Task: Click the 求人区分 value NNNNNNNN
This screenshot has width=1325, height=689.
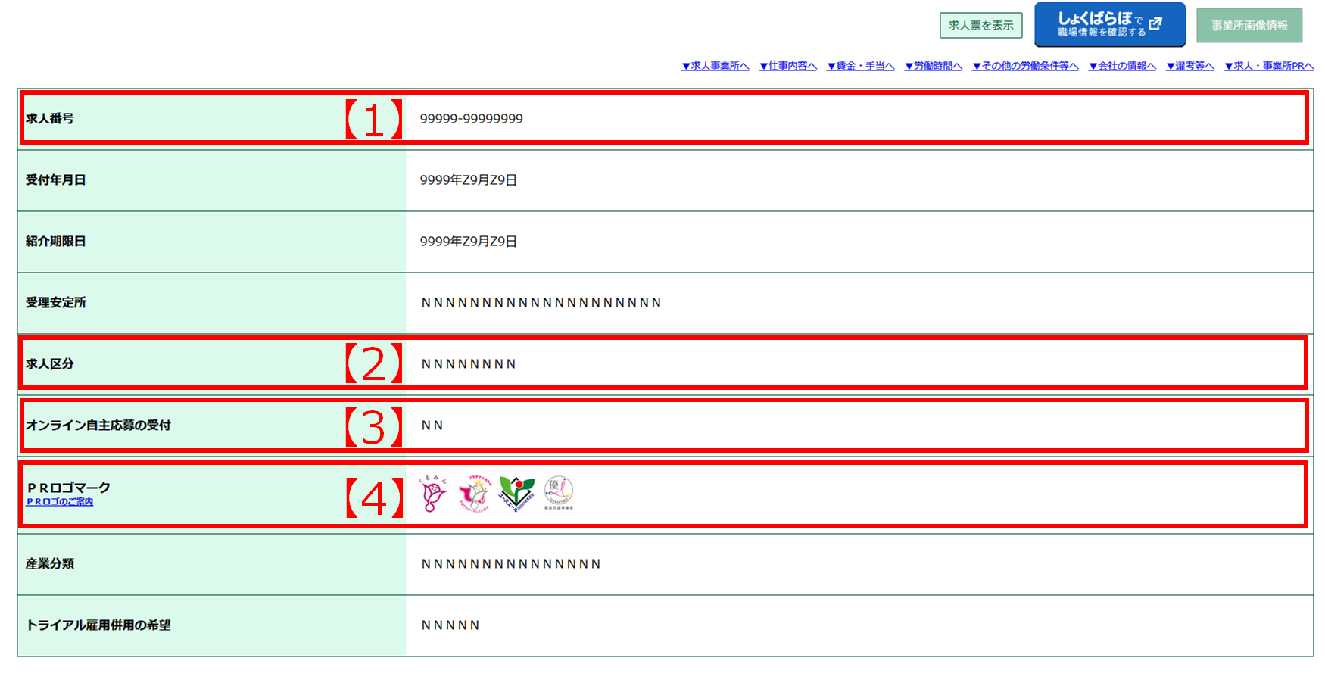Action: click(x=469, y=363)
